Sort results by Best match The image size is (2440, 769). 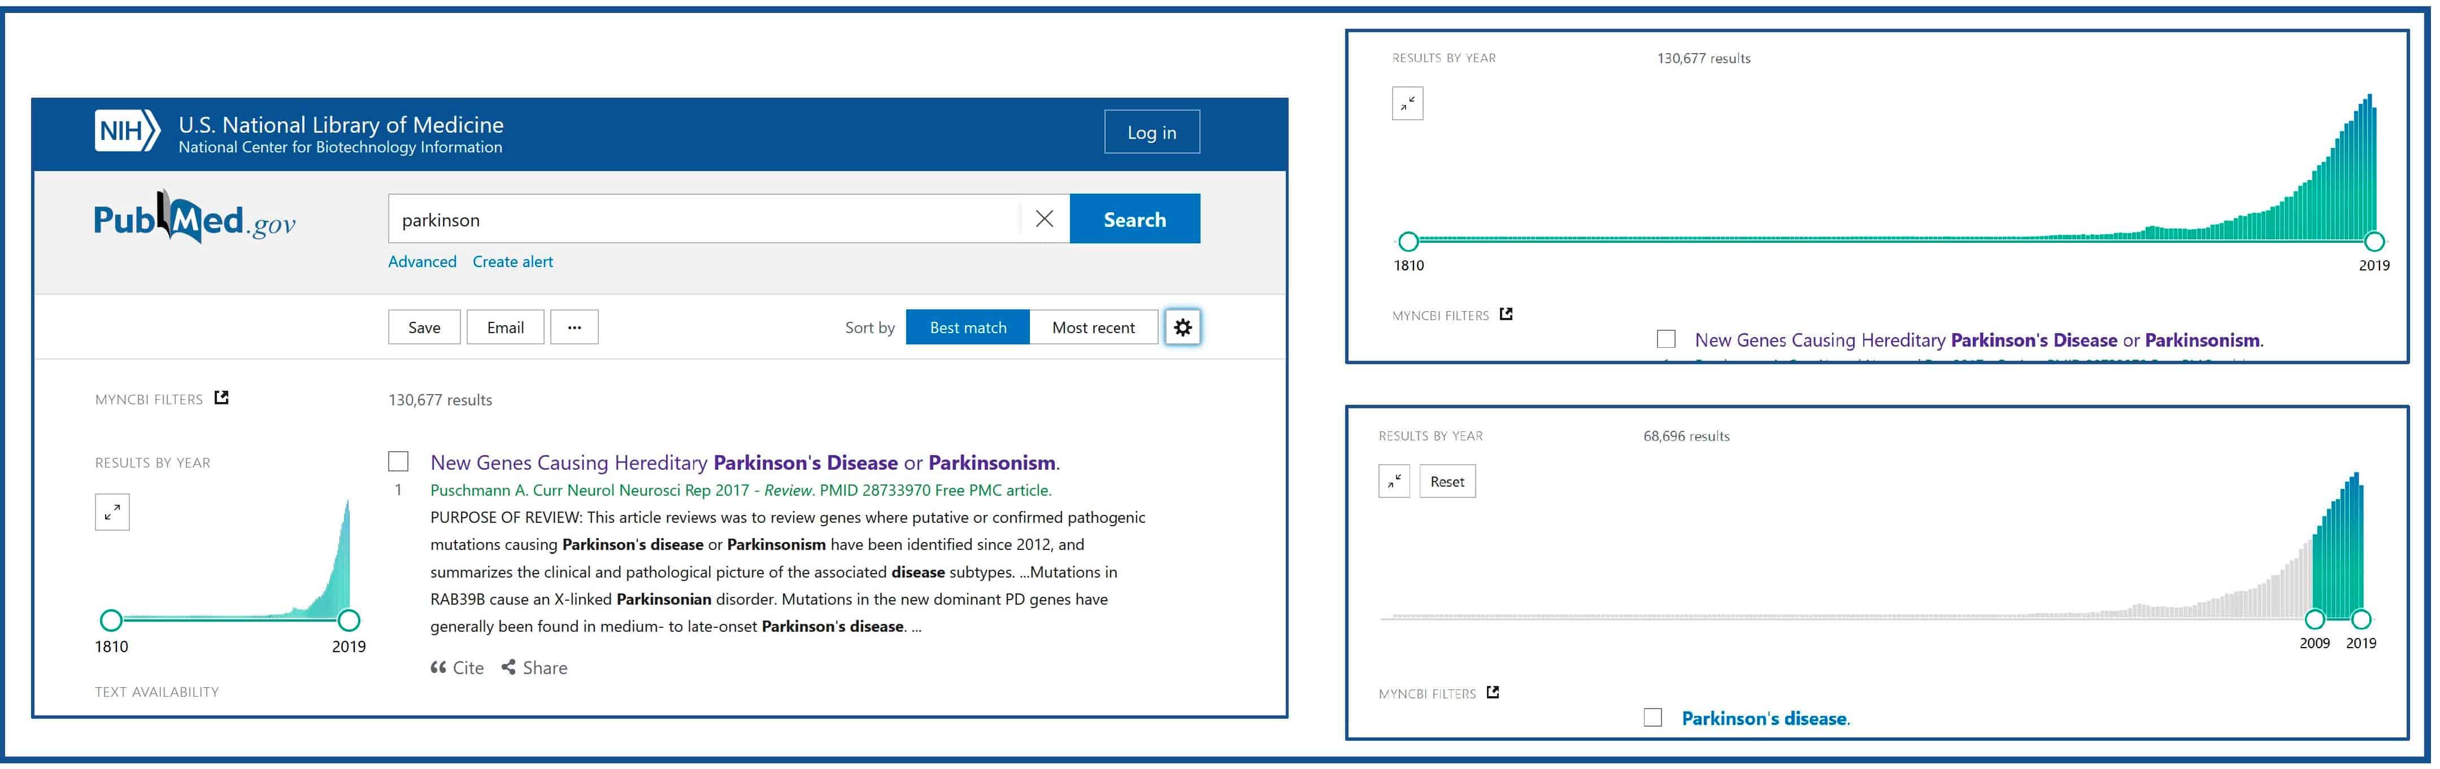(967, 327)
